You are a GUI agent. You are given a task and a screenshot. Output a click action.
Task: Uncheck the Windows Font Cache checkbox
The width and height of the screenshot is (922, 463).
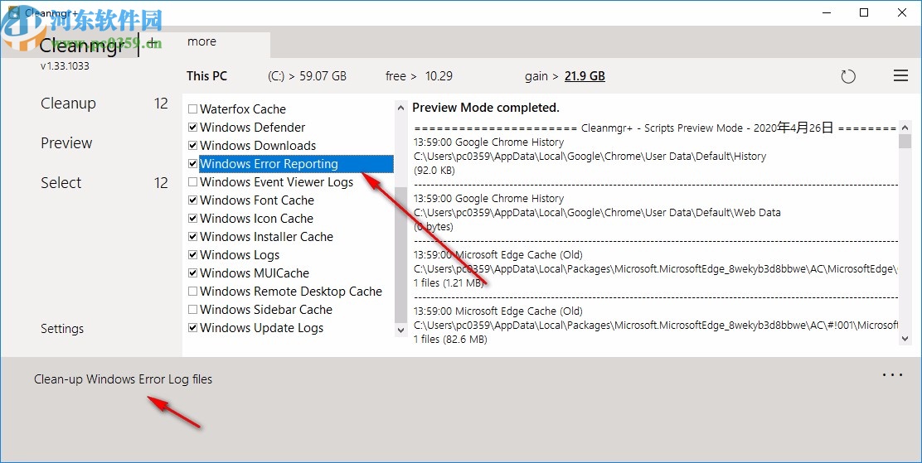point(193,200)
